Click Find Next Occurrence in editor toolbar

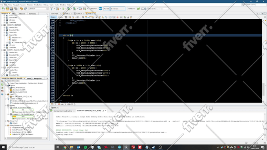click(89, 17)
